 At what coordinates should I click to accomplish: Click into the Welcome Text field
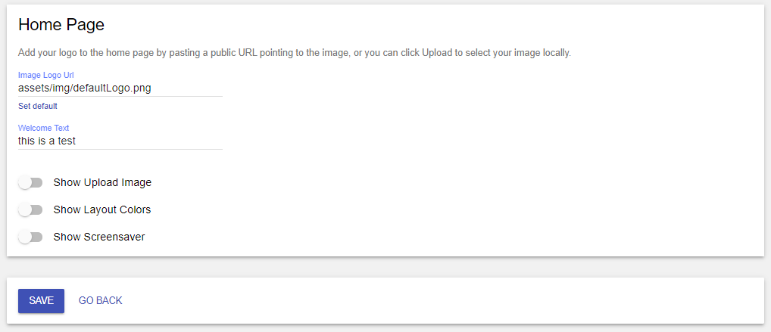tap(120, 141)
